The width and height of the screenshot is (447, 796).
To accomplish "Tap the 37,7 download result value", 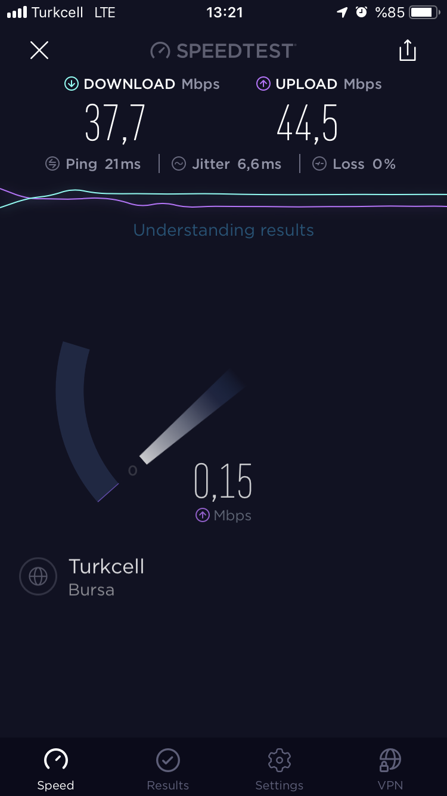I will click(115, 123).
